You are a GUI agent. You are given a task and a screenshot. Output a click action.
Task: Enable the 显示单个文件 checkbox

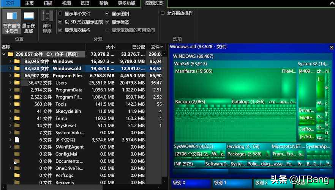tap(60, 14)
